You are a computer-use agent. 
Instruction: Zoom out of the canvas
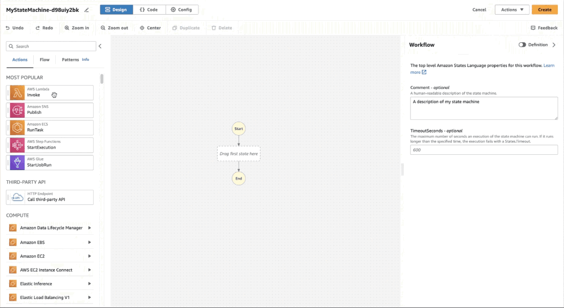(114, 28)
